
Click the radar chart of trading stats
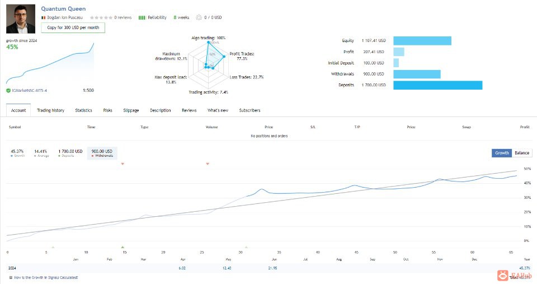[x=209, y=64]
